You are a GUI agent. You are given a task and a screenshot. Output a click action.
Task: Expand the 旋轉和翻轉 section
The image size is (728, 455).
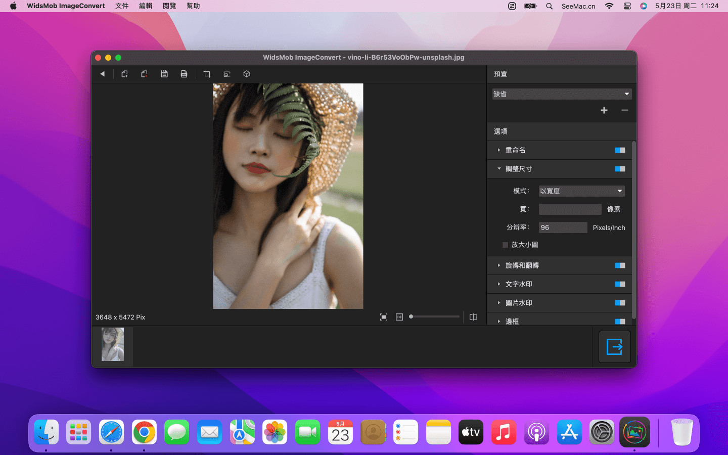499,265
